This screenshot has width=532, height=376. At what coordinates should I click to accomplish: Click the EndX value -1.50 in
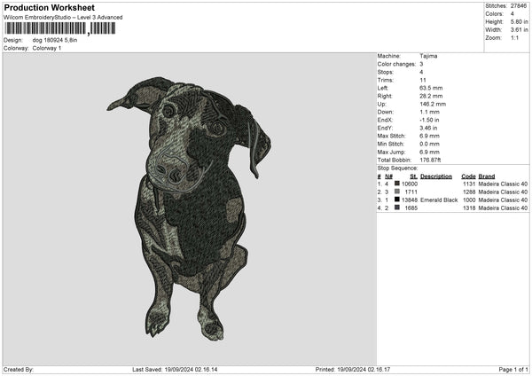pyautogui.click(x=429, y=120)
